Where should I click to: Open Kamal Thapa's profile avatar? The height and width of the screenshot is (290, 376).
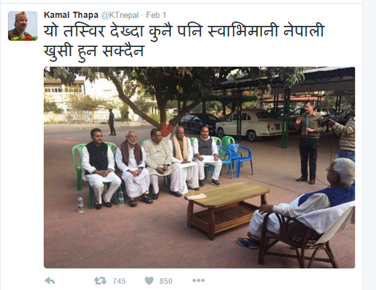click(x=23, y=25)
